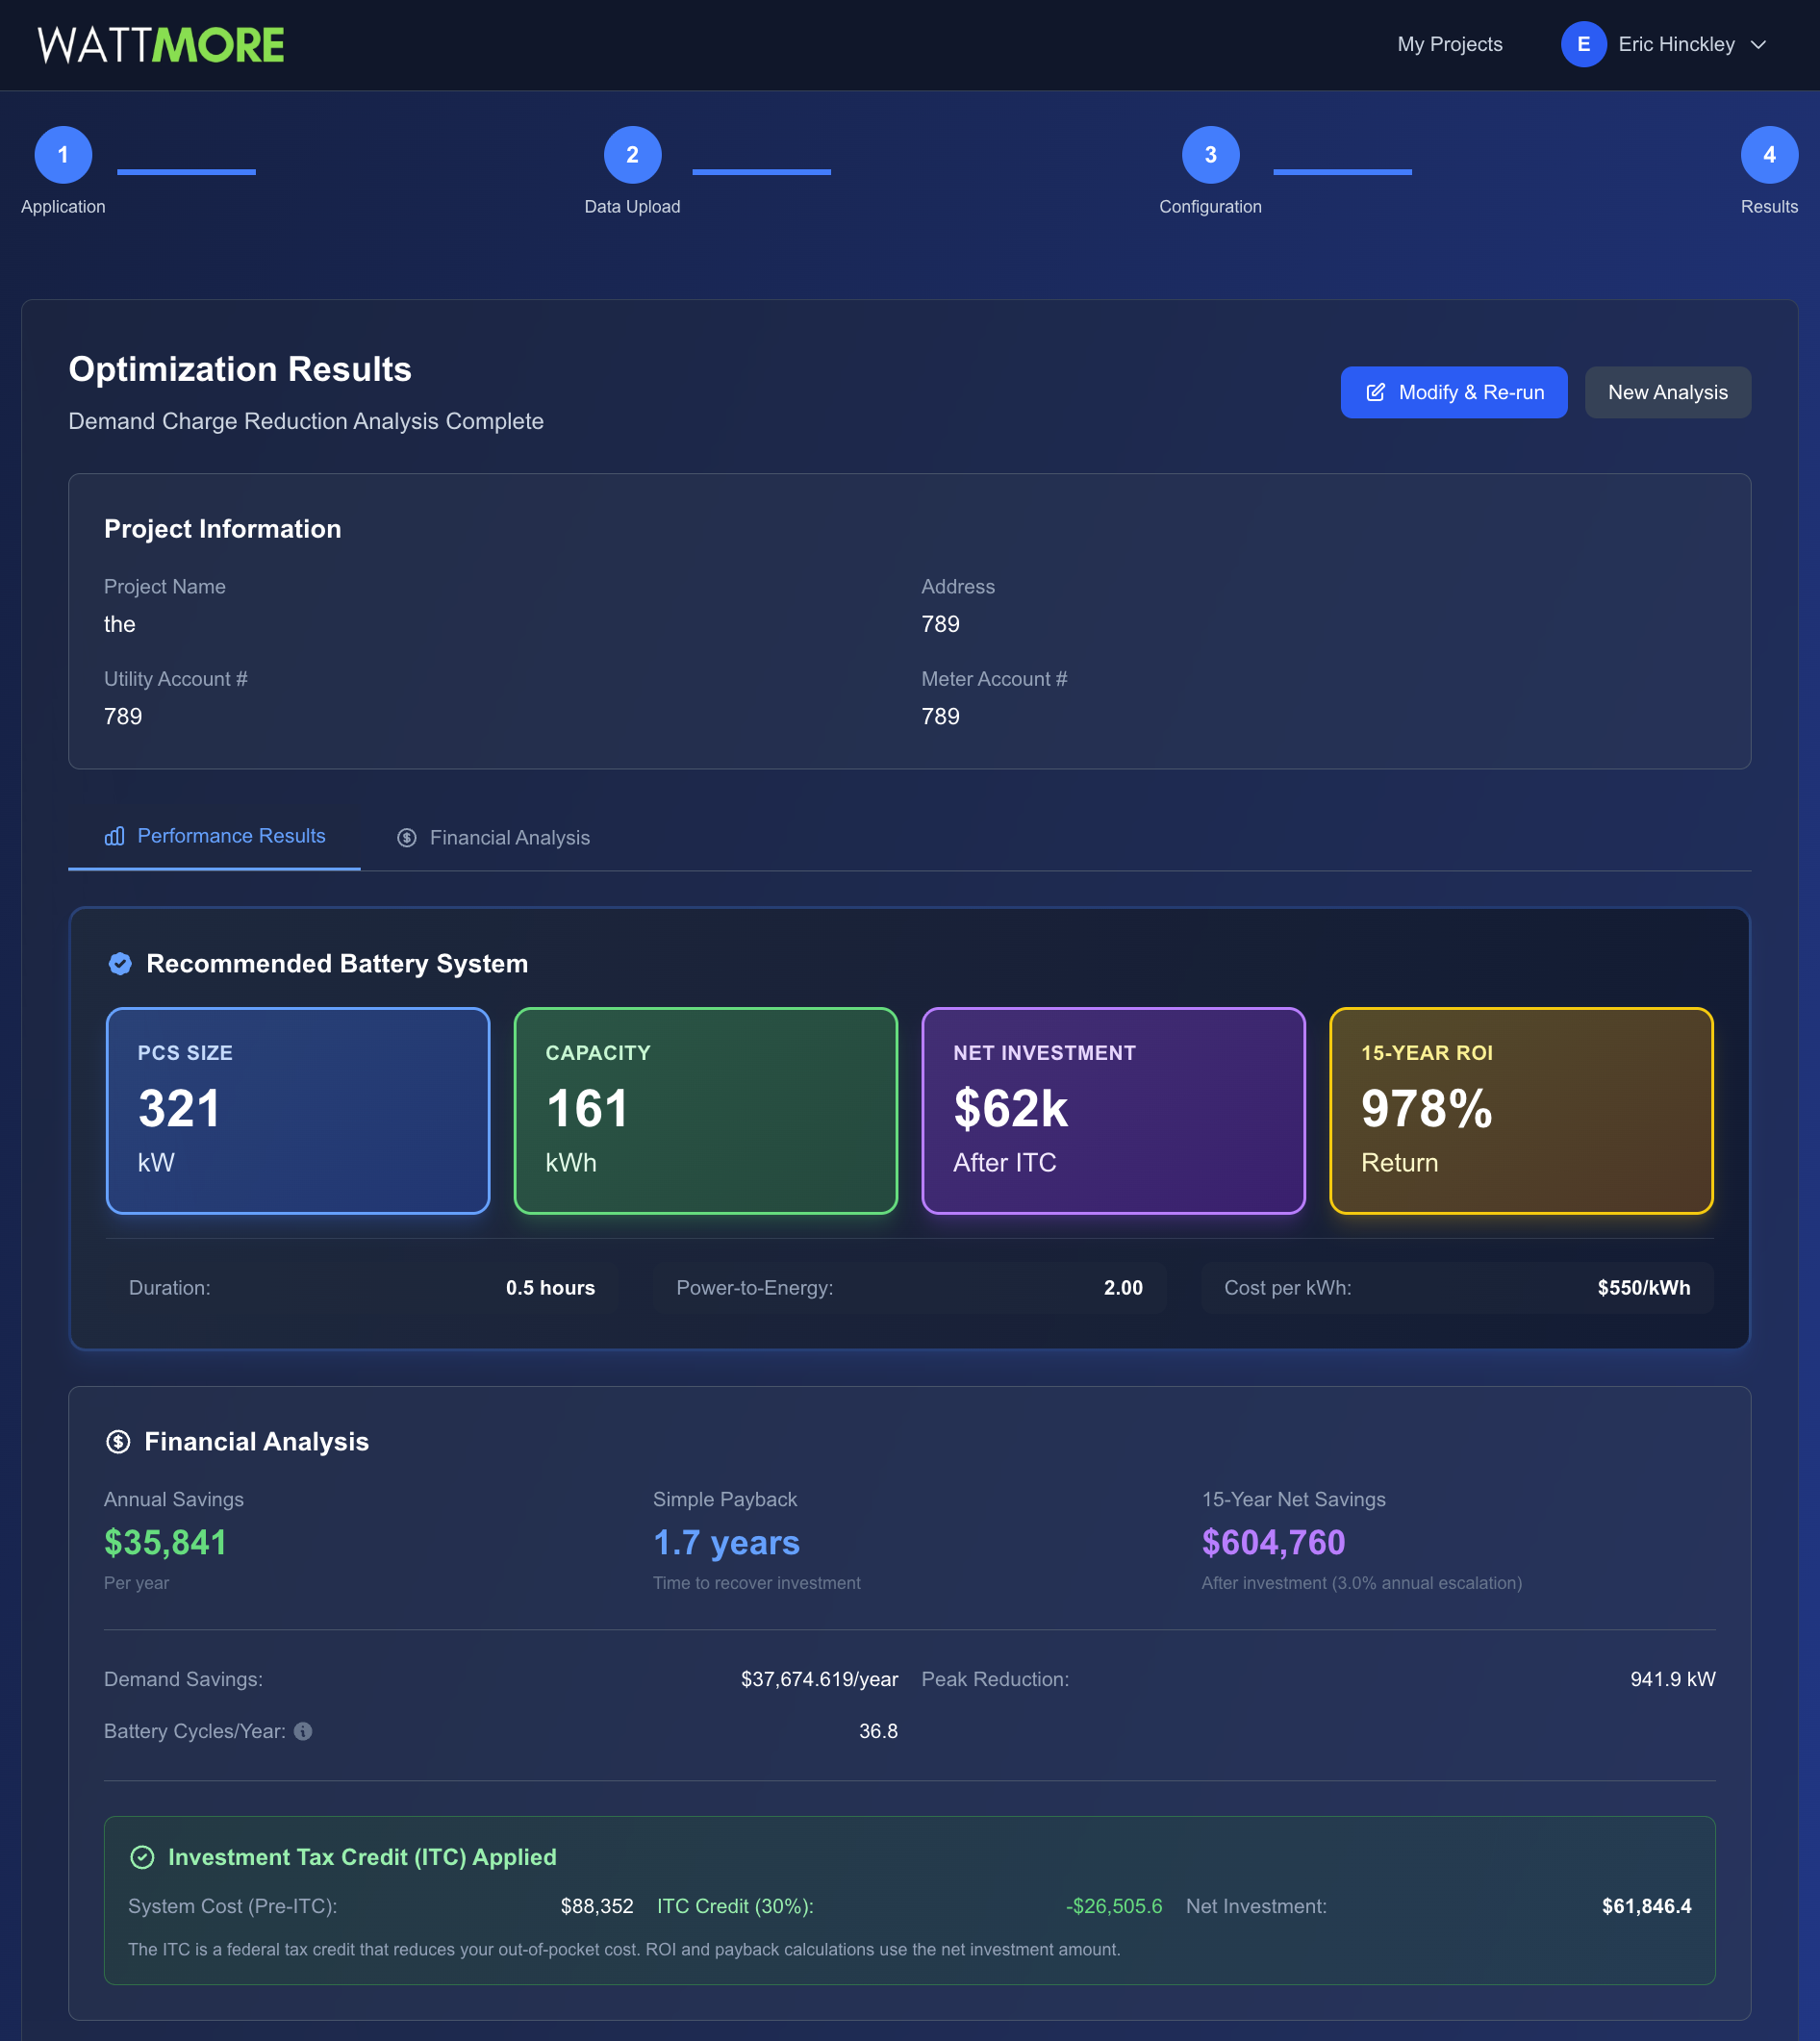Open the Eric Hinckley user menu
Image resolution: width=1820 pixels, height=2041 pixels.
1676,44
